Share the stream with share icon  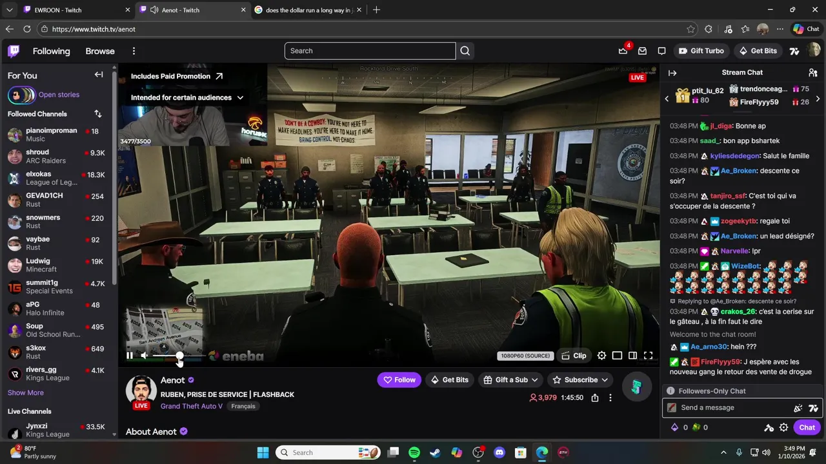tap(595, 398)
